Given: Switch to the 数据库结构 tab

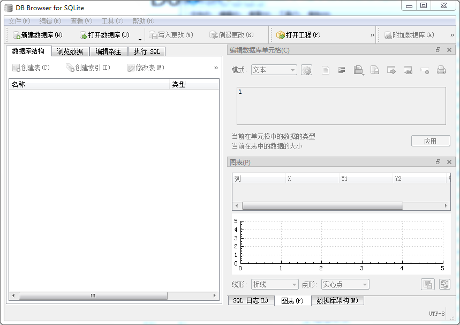Looking at the screenshot, I should click(28, 51).
